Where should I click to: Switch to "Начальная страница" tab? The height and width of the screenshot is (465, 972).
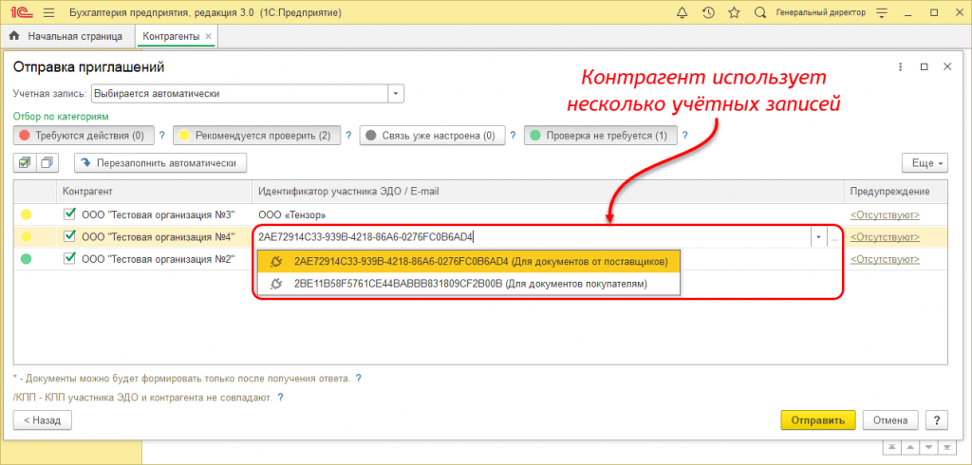click(x=66, y=36)
